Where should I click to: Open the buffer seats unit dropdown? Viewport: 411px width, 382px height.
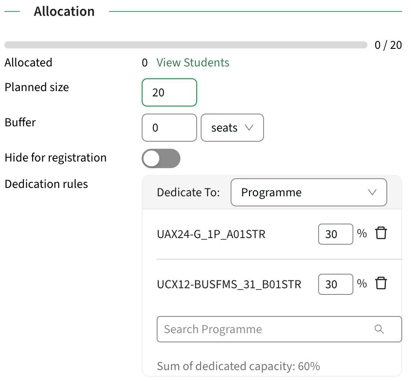coord(232,128)
